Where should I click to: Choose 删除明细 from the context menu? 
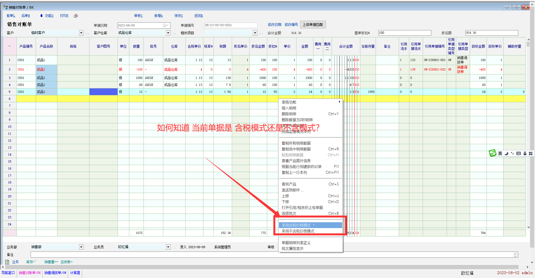point(289,114)
